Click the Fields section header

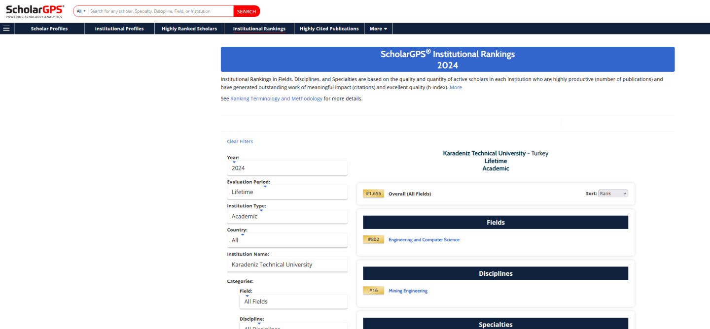pos(496,222)
